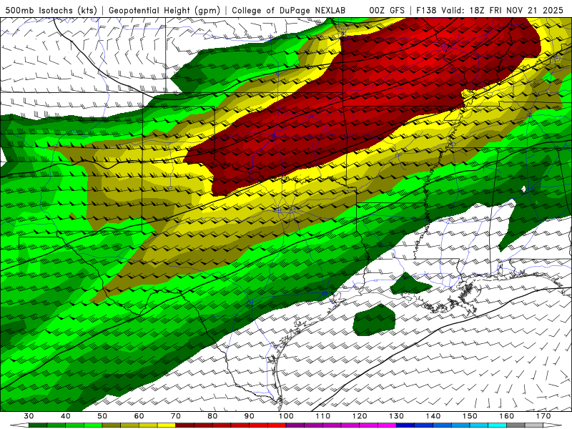572x429 pixels.
Task: Select the bright magenta swatch ending at 130
Action: point(387,425)
